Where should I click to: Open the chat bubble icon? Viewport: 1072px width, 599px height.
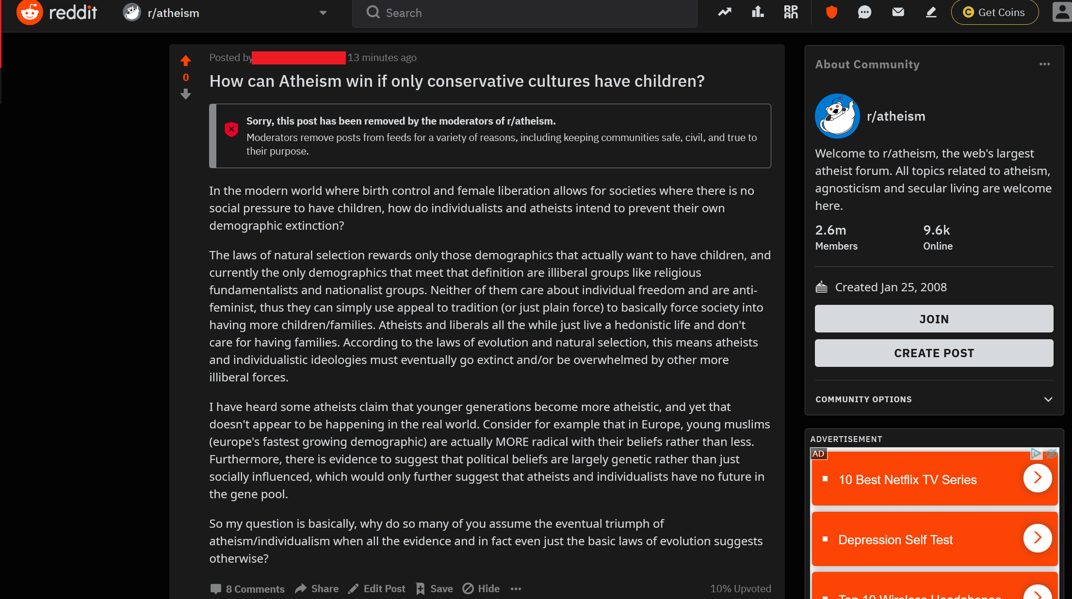pos(864,12)
